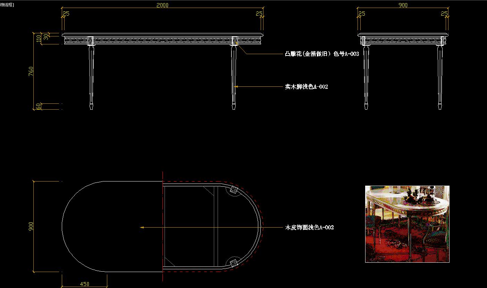Select the vertical 900 dimension beside plan view
This screenshot has height=288, width=487.
[x=31, y=227]
